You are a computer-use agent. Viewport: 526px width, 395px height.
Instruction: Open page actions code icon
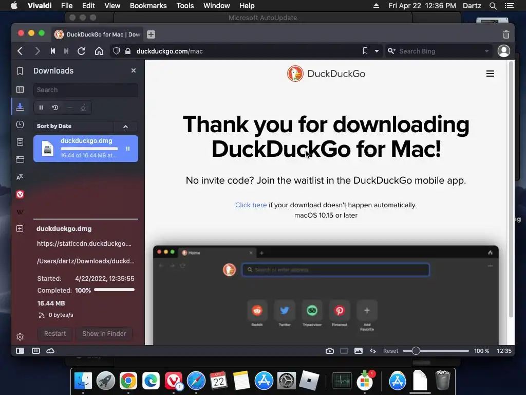(x=373, y=351)
